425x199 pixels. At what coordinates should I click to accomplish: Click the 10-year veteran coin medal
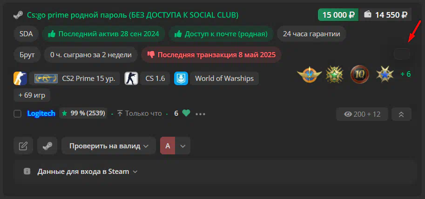[x=360, y=73]
